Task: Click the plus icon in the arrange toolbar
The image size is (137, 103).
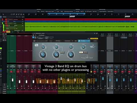Action: [x=23, y=15]
